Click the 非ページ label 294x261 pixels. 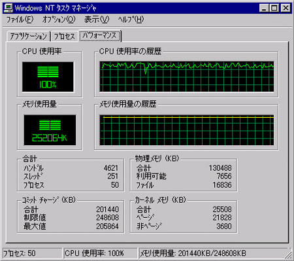[x=149, y=226]
